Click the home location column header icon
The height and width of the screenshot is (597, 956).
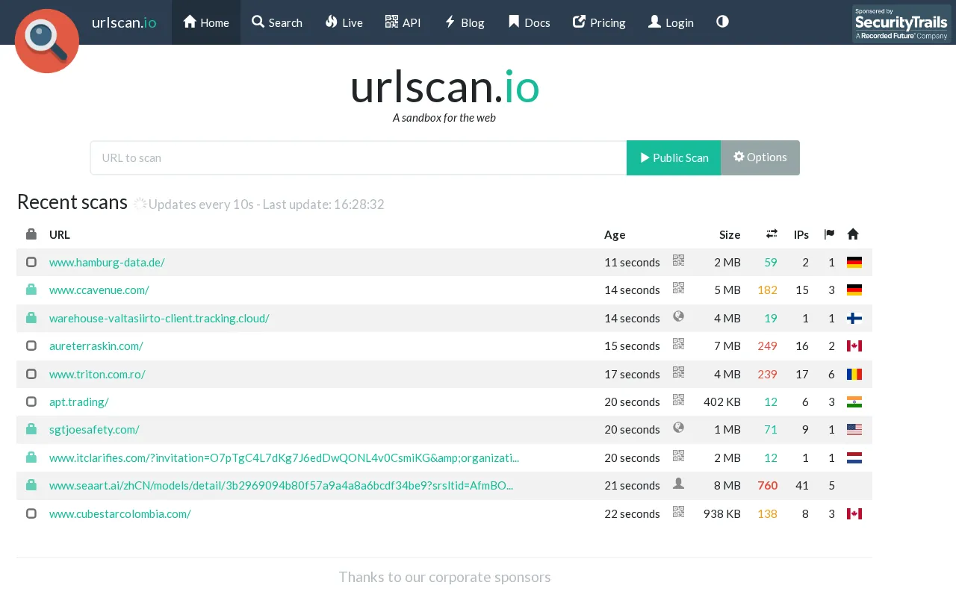point(853,234)
